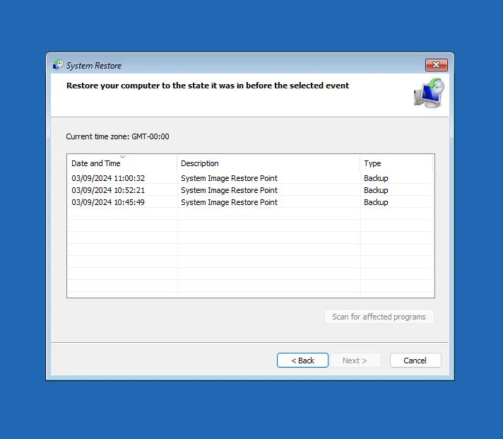Click description in the 10:52:21 row

pyautogui.click(x=229, y=190)
